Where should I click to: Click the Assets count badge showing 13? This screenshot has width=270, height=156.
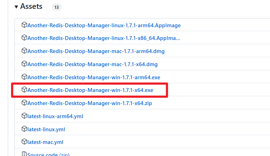tap(56, 7)
